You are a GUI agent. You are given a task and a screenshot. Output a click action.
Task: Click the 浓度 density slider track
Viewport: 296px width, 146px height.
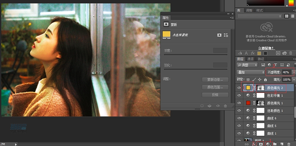tap(196, 55)
